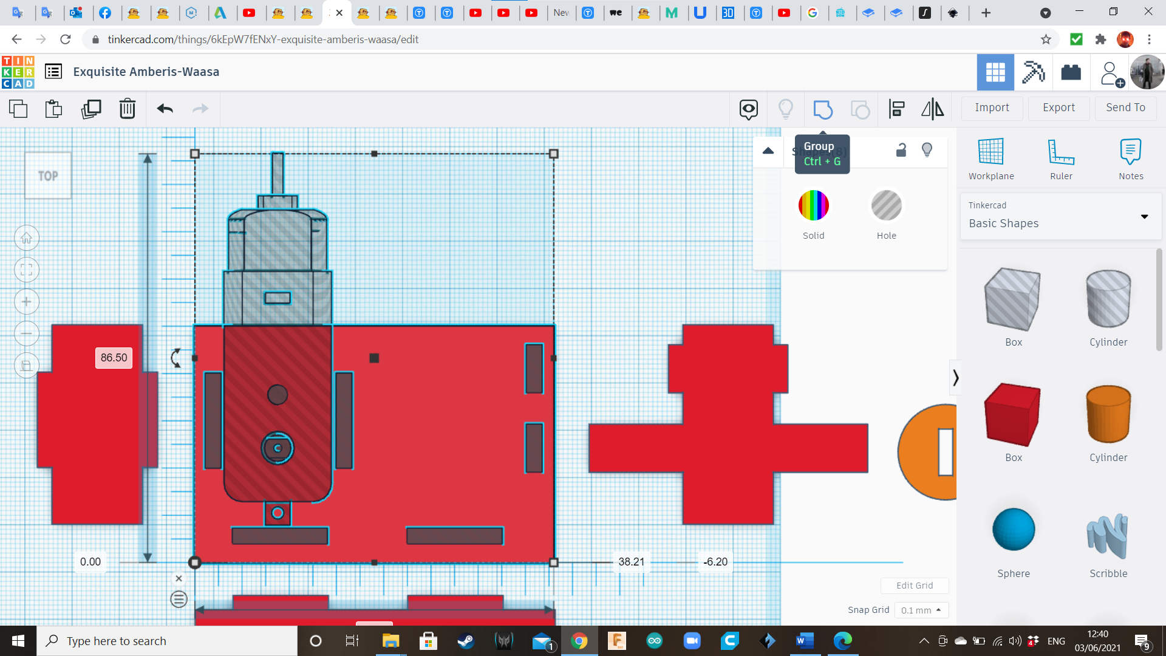Select the Workplane tool
The height and width of the screenshot is (656, 1166).
(x=990, y=159)
